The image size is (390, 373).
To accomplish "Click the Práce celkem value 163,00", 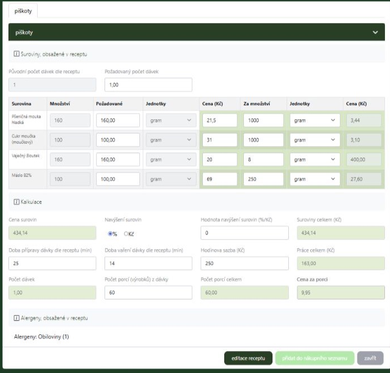I will coord(341,263).
